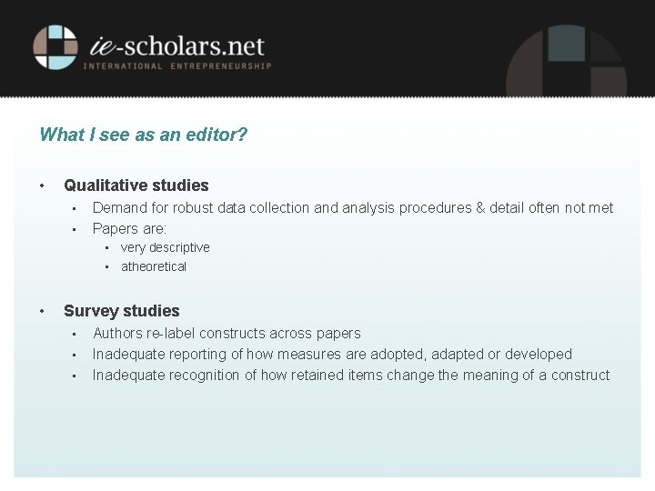This screenshot has height=491, width=655.
Task: Click the faded logo graphic at top right
Action: point(565,56)
